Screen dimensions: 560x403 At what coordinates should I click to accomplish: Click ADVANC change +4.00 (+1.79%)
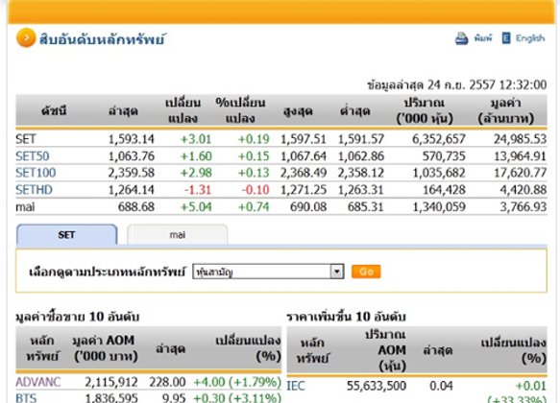(237, 382)
